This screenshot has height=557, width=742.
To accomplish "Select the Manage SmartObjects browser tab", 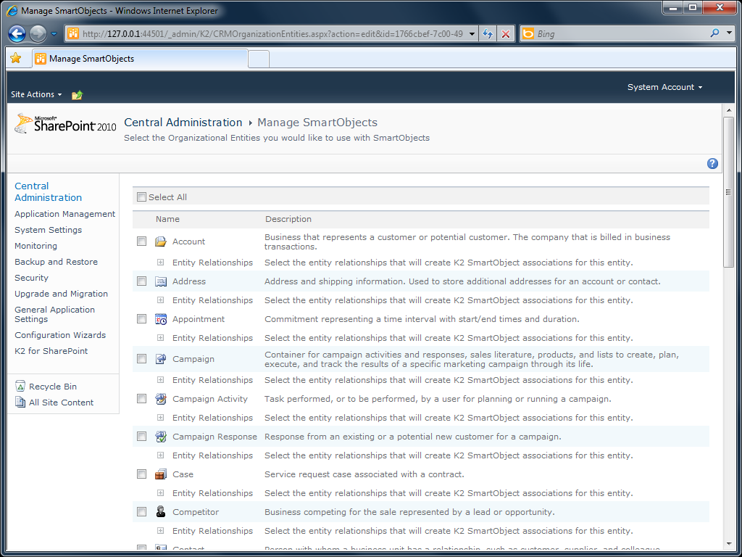I will [140, 59].
